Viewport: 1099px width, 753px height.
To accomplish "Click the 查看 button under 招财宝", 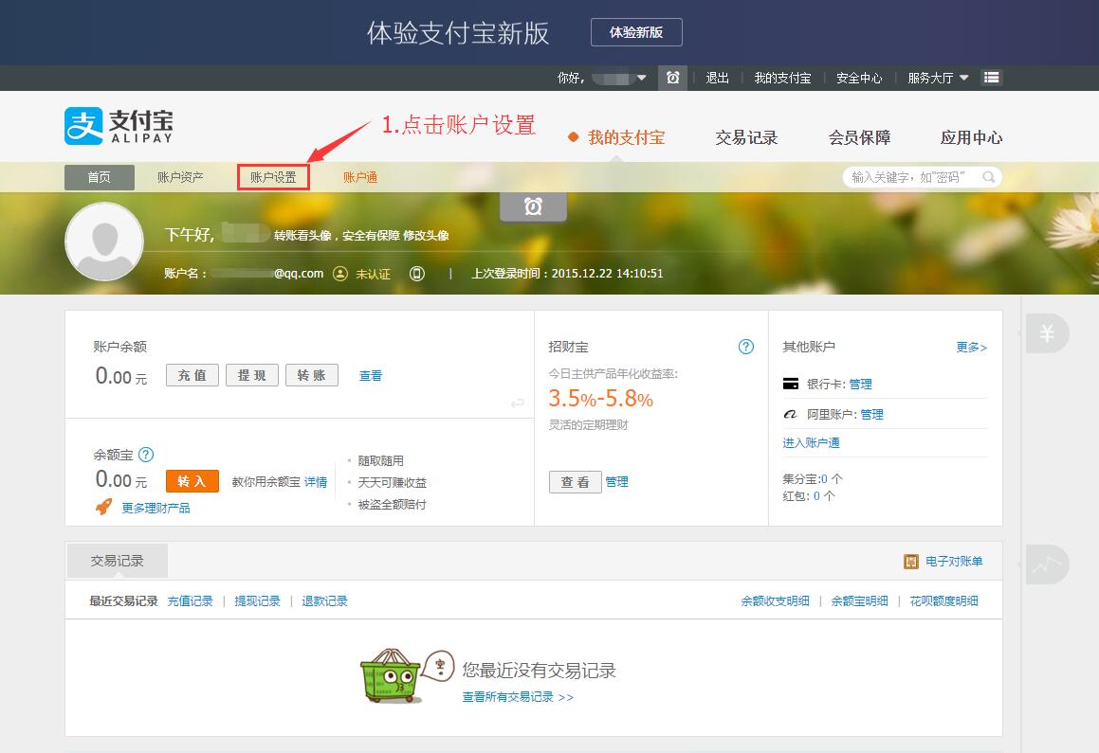I will tap(576, 481).
